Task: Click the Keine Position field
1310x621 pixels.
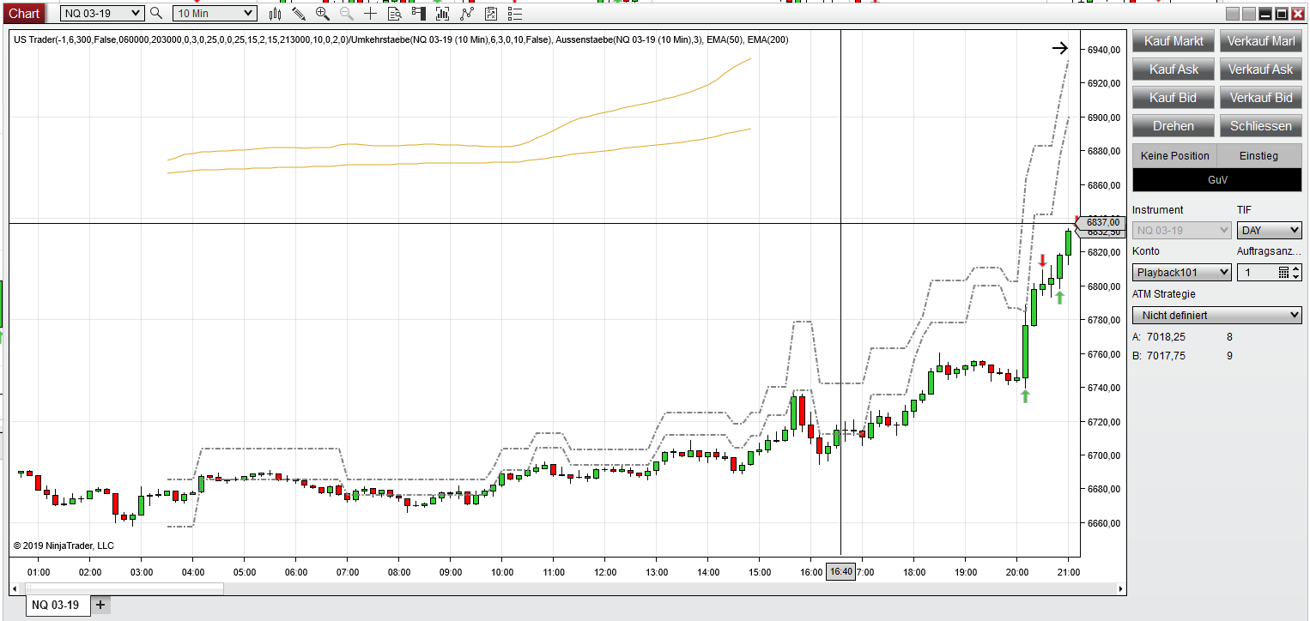Action: pos(1174,156)
